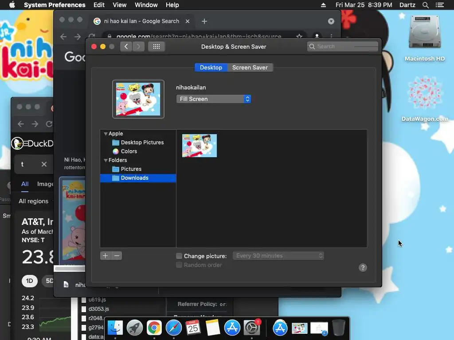Screen dimensions: 454x340
Task: Select Desktop Pictures in sidebar
Action: point(138,143)
